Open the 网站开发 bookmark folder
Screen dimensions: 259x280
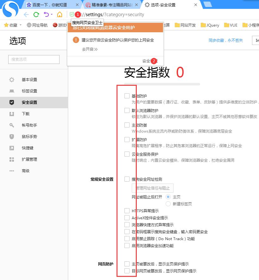click(x=185, y=25)
